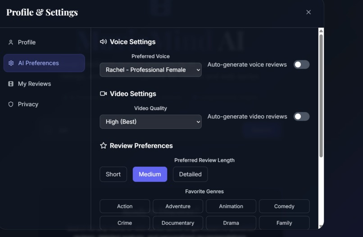This screenshot has height=237, width=363.
Task: Select the Crime genre
Action: [x=125, y=223]
